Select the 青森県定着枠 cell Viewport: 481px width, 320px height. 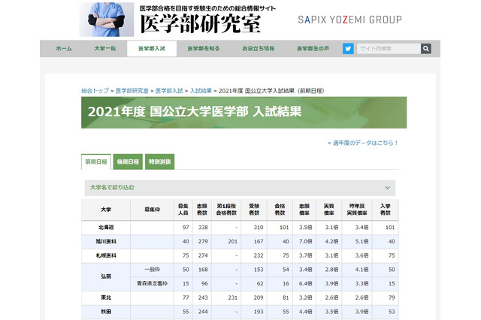(x=152, y=284)
